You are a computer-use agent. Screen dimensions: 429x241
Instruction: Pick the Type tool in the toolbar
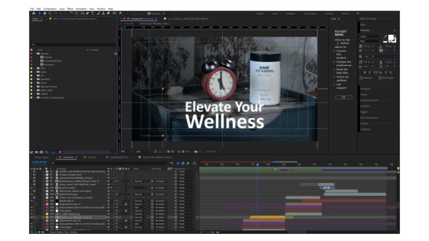[93, 13]
